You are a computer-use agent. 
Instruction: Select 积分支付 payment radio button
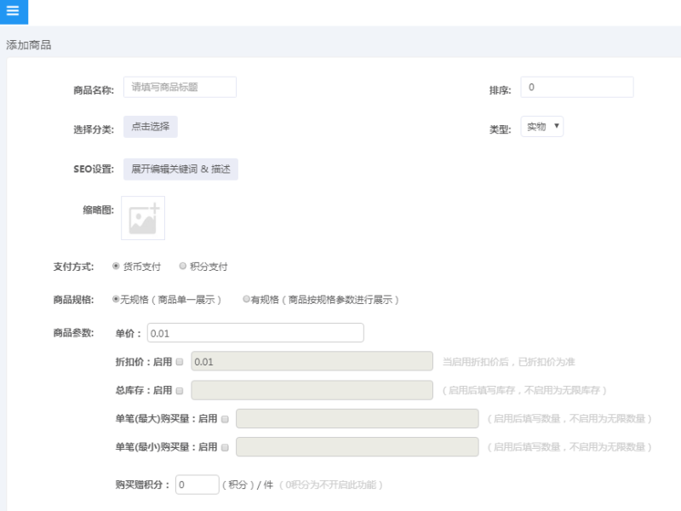click(x=183, y=266)
